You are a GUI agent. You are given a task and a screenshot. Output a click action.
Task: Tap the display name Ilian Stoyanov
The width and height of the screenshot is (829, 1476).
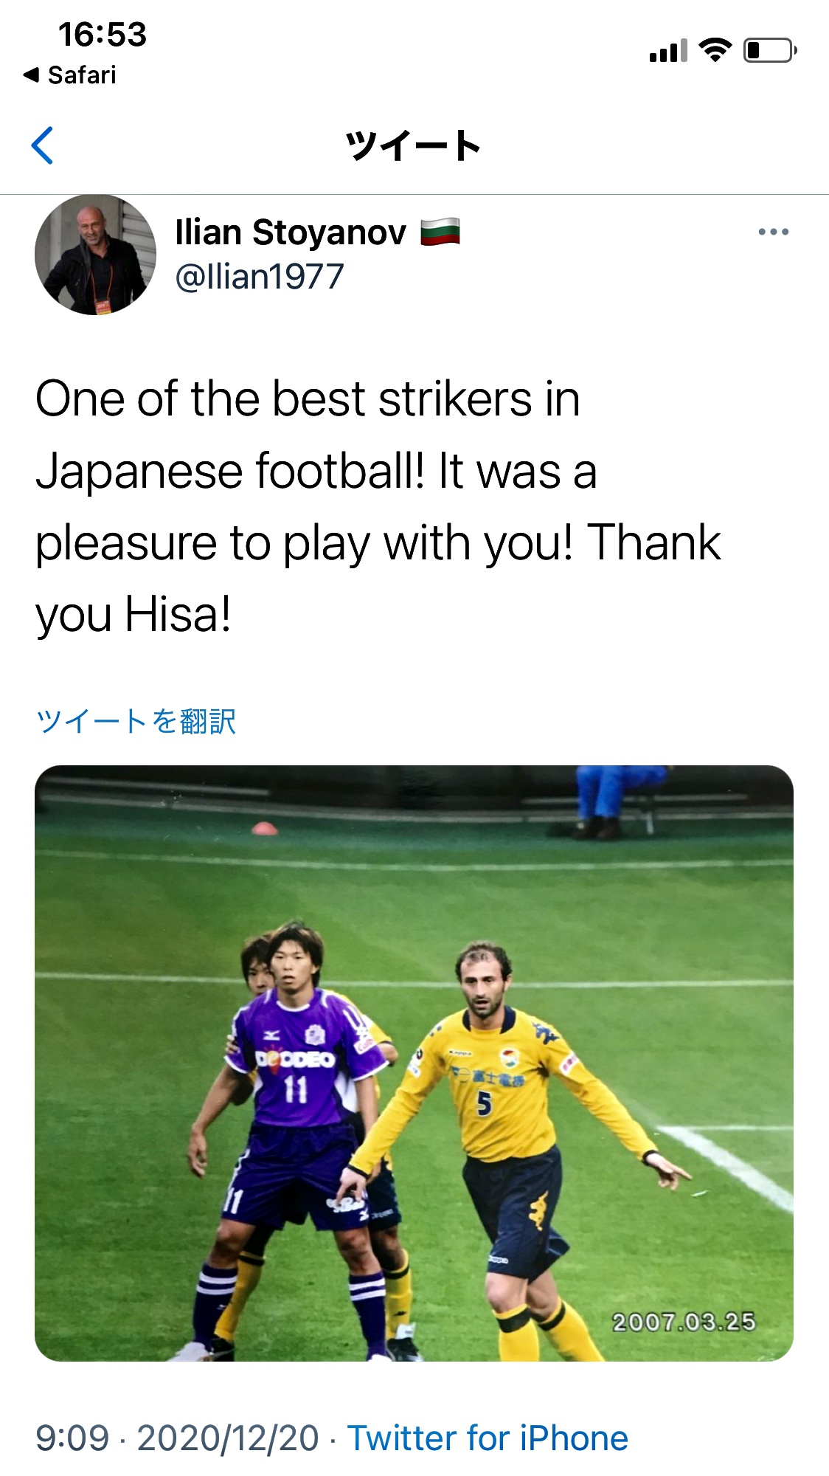click(291, 232)
